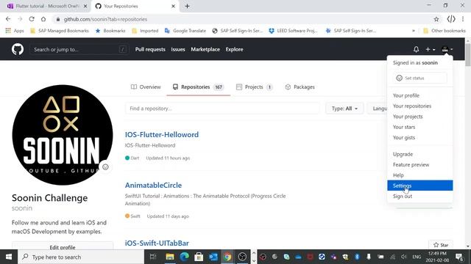Open the IOS-Flutter-Helloword repository

tap(162, 135)
